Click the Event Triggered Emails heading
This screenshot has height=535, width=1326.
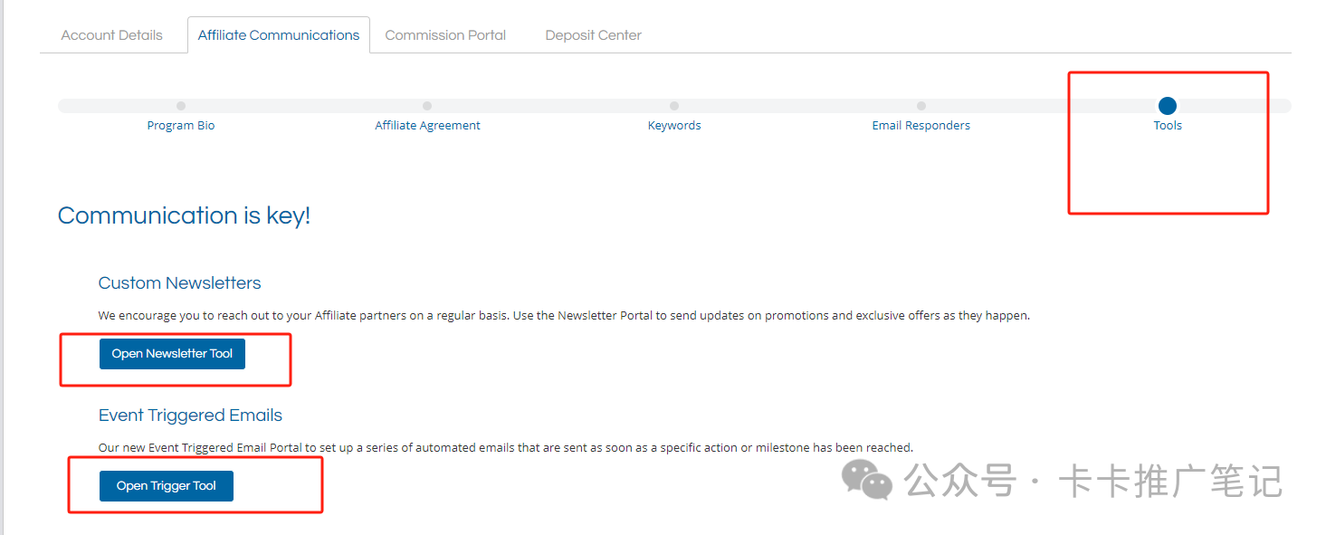(x=190, y=416)
